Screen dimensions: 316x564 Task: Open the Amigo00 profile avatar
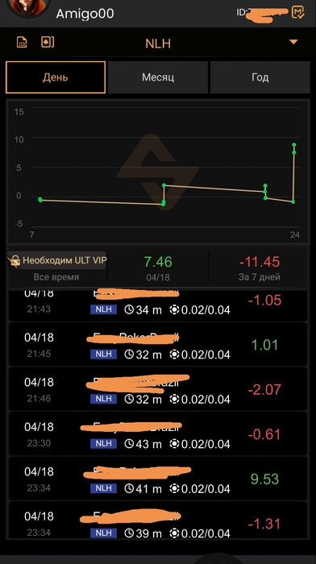pyautogui.click(x=28, y=7)
